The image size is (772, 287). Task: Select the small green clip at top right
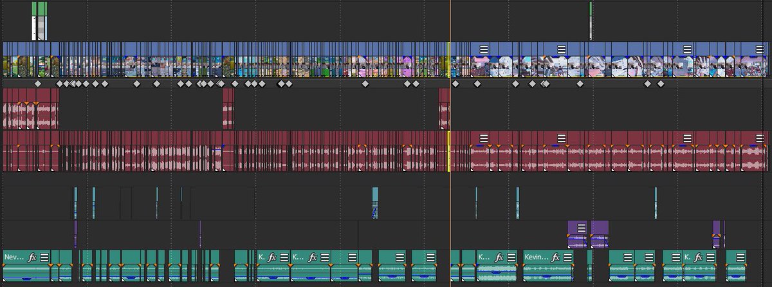click(591, 9)
